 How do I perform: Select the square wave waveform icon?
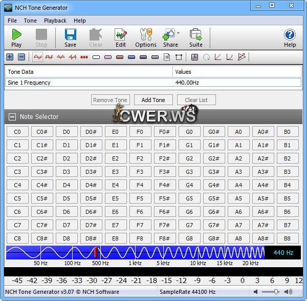pos(49,57)
